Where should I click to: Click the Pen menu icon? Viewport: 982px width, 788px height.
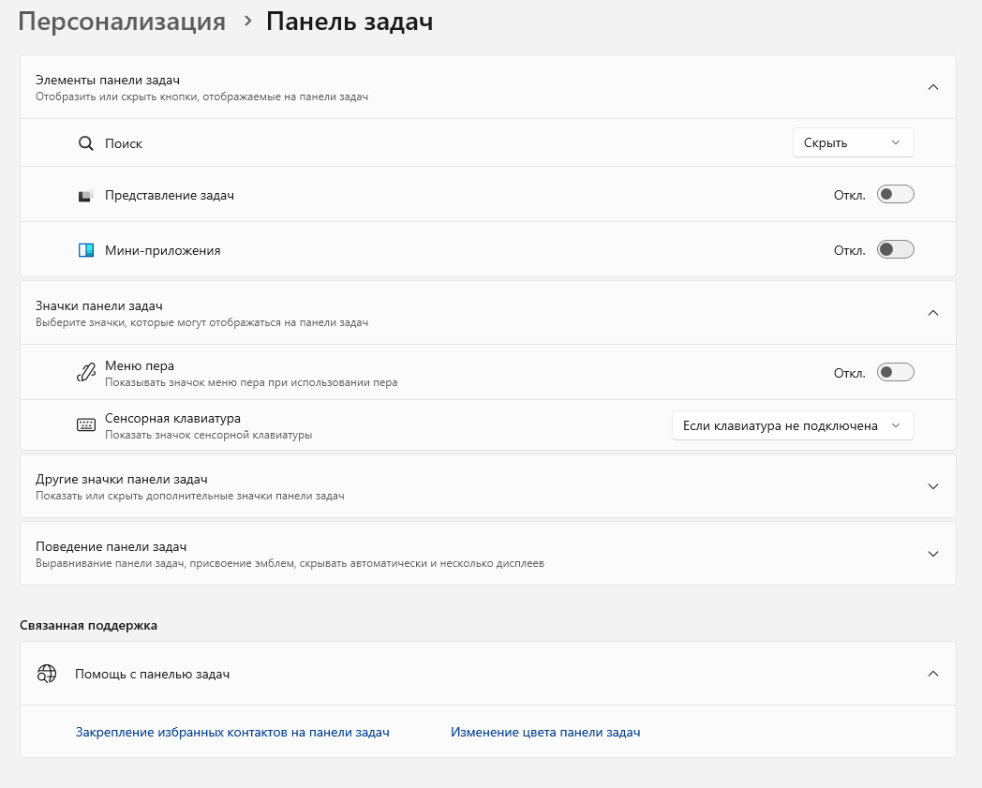point(86,372)
